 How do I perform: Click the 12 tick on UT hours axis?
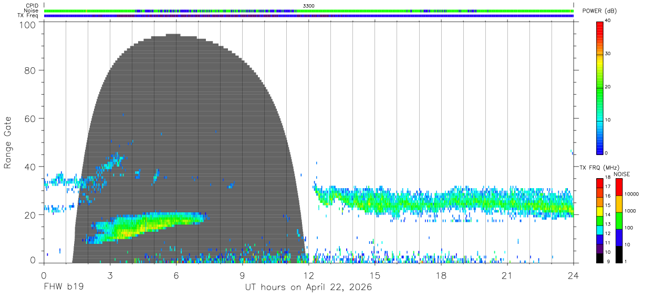(x=308, y=275)
